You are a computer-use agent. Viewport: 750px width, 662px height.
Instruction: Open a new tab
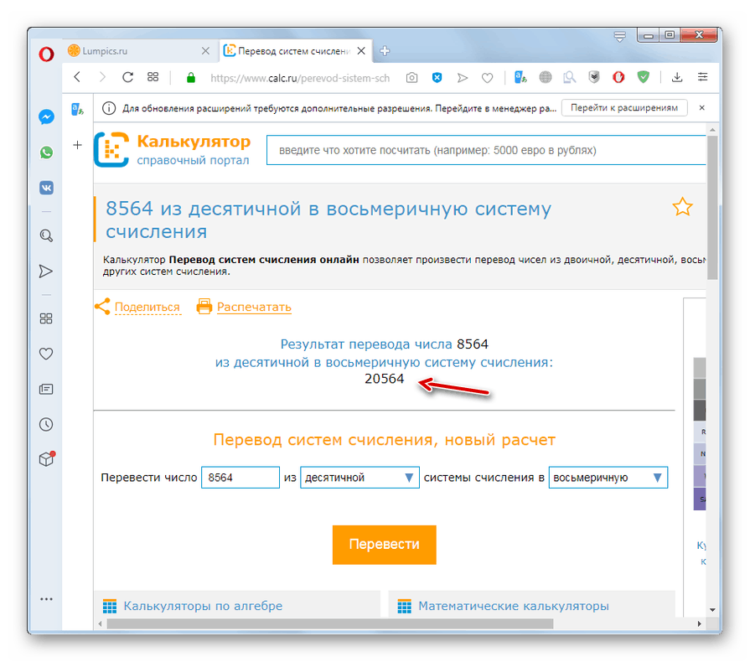(385, 51)
